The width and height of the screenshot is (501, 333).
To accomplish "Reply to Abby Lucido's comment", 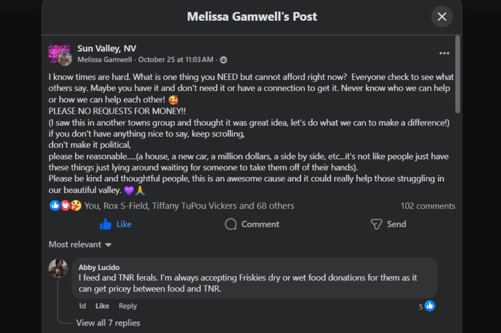I will point(128,306).
